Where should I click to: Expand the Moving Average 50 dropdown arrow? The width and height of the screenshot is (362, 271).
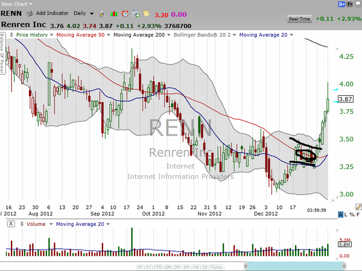[109, 35]
